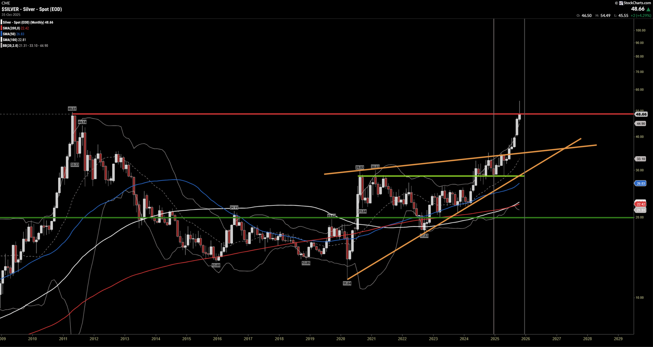Click the 2028 year label on time axis
The height and width of the screenshot is (347, 653).
pos(587,339)
